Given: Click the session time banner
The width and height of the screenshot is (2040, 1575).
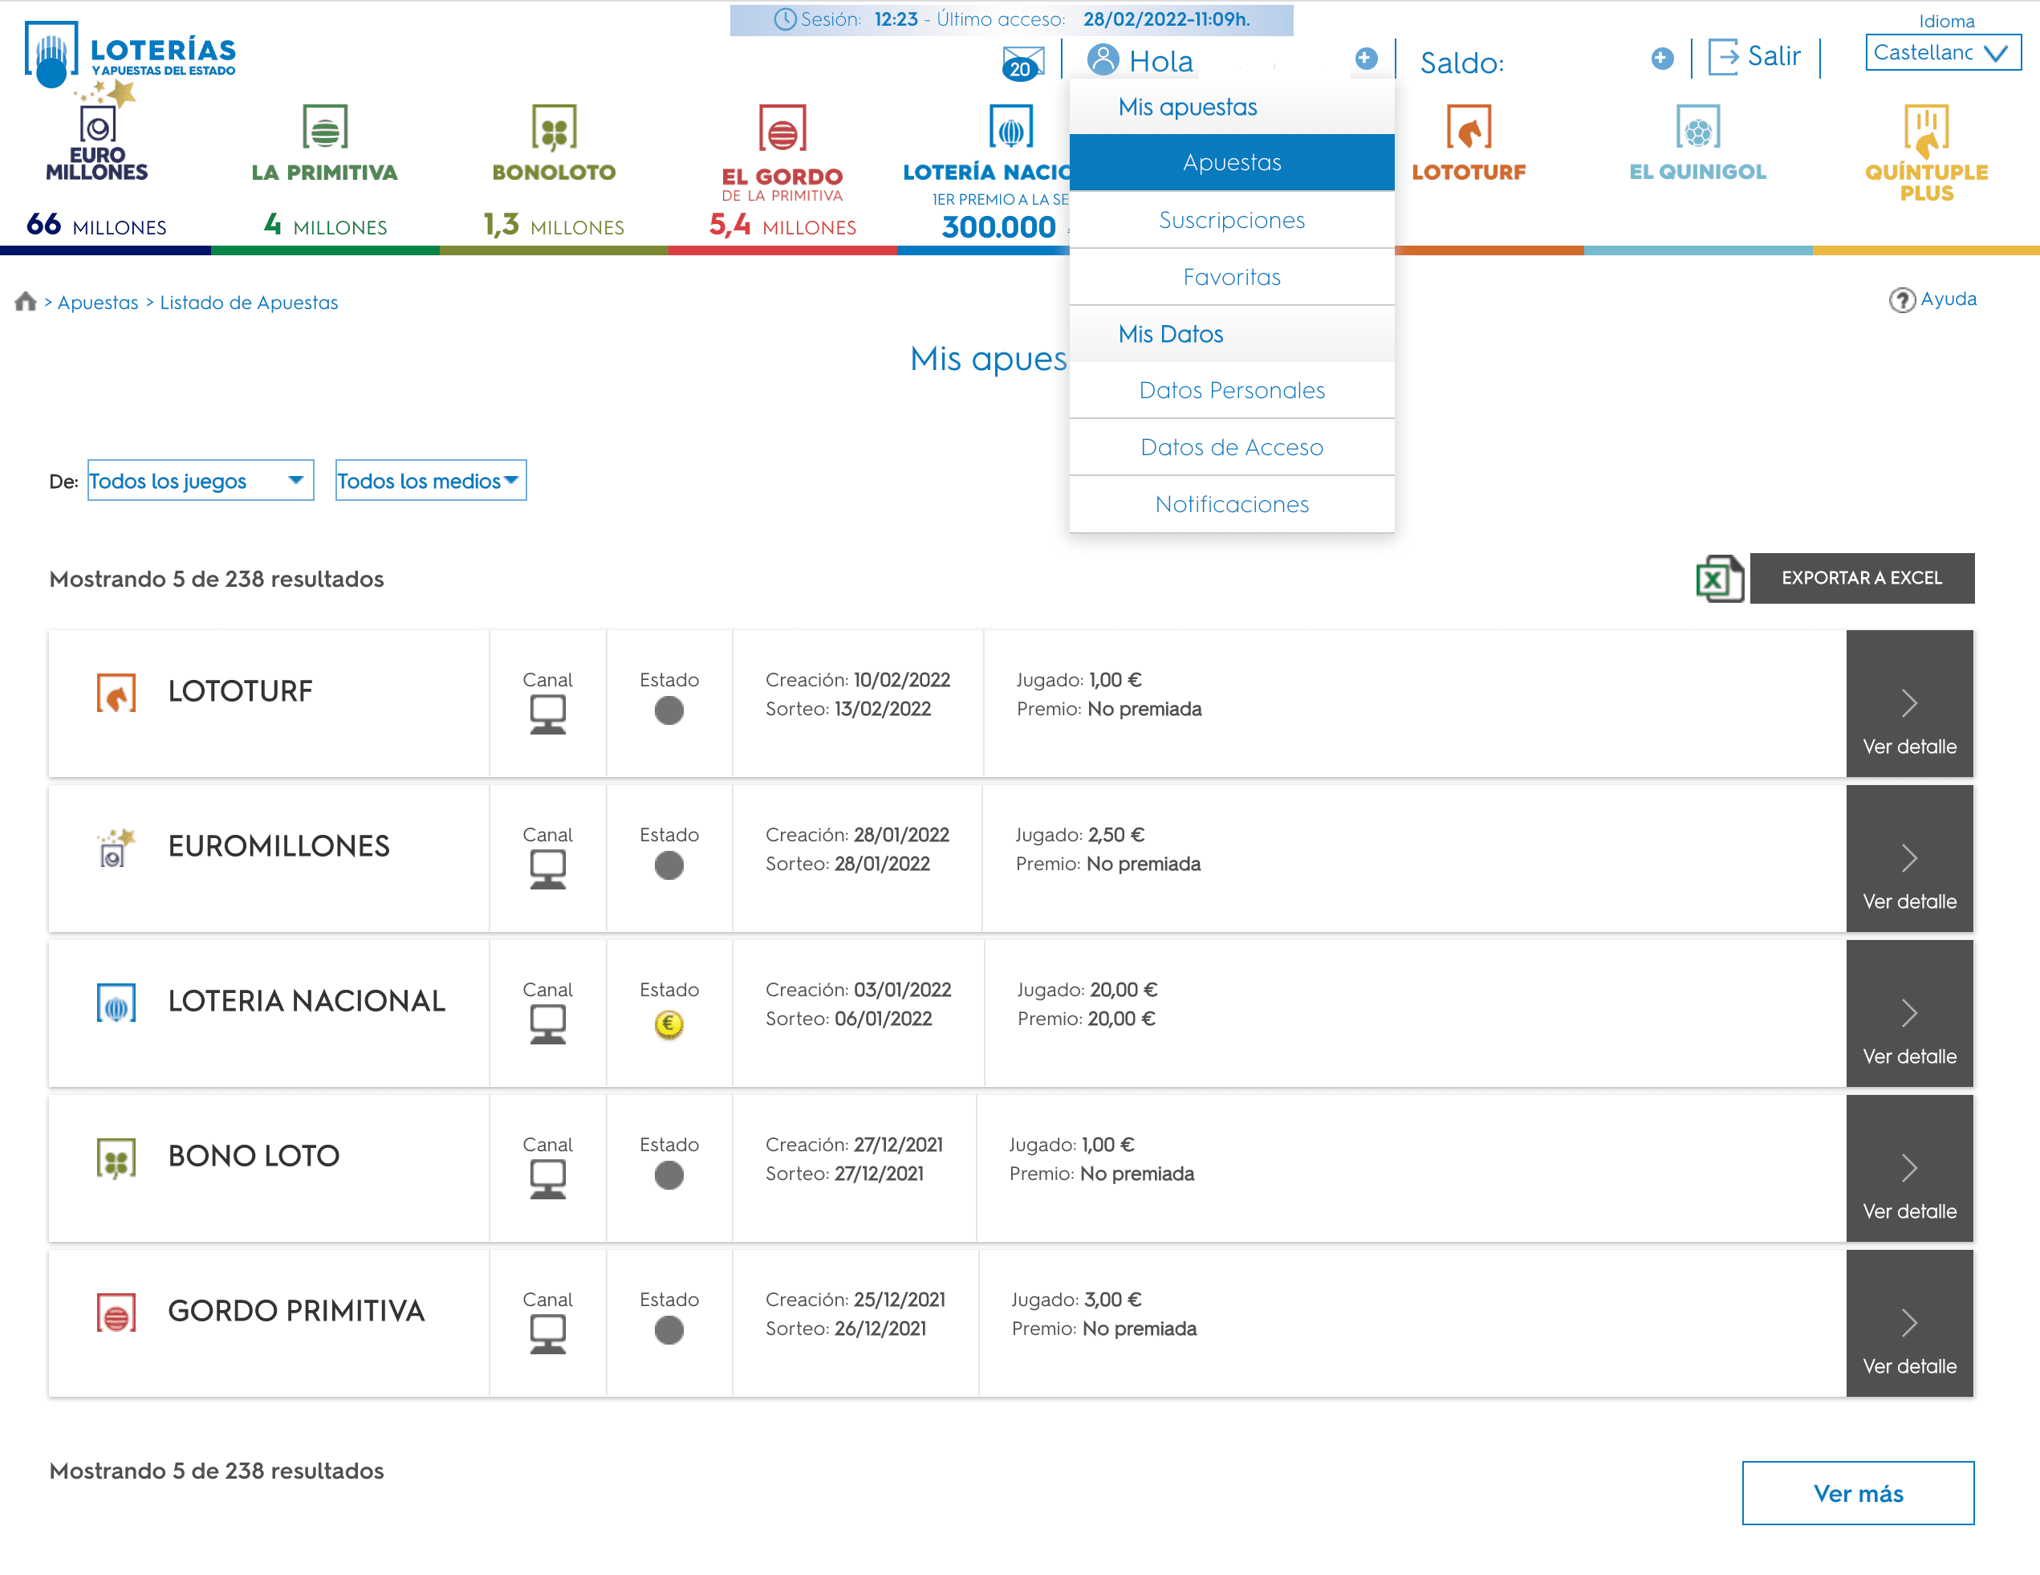Looking at the screenshot, I should pyautogui.click(x=1012, y=19).
